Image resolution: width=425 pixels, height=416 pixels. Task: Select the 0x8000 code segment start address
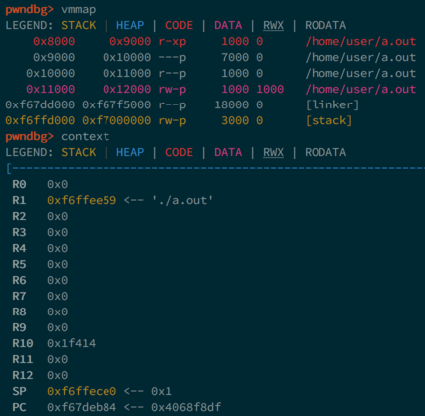54,41
